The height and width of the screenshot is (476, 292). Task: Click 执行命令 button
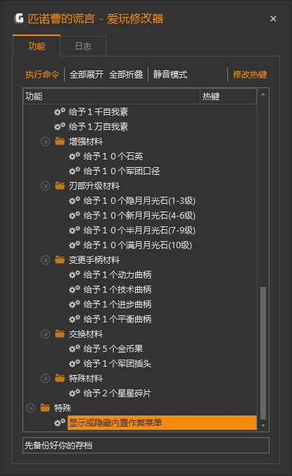pyautogui.click(x=42, y=74)
